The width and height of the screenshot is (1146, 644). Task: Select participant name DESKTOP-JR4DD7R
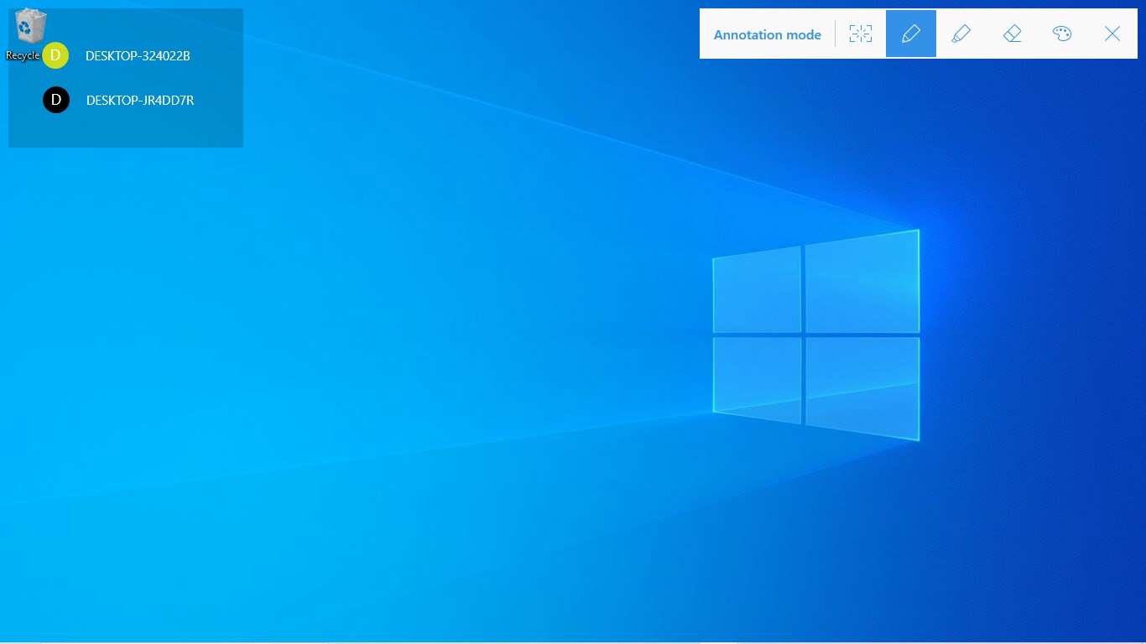point(140,101)
